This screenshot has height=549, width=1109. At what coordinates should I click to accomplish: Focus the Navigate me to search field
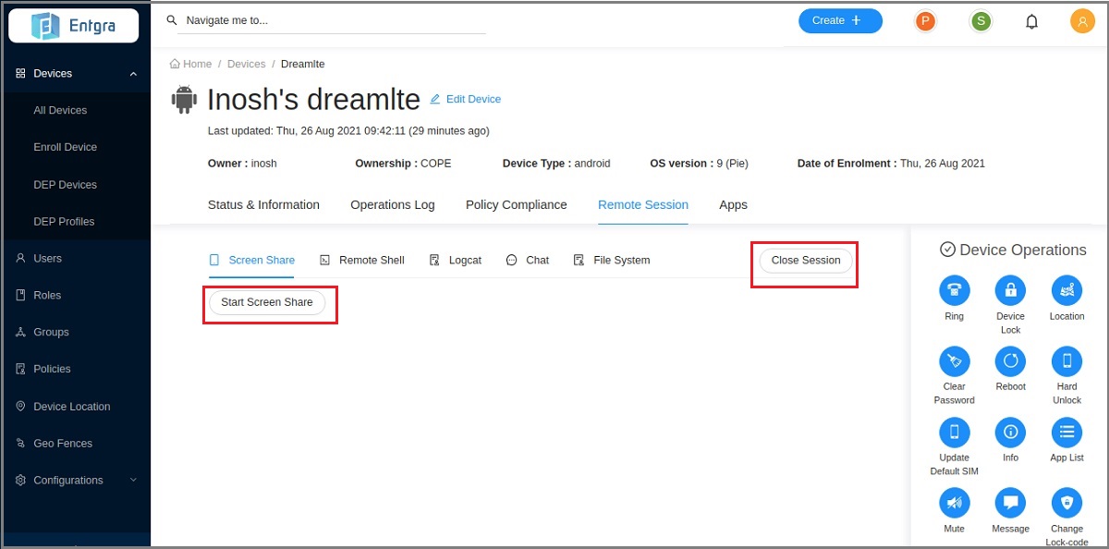pos(333,20)
